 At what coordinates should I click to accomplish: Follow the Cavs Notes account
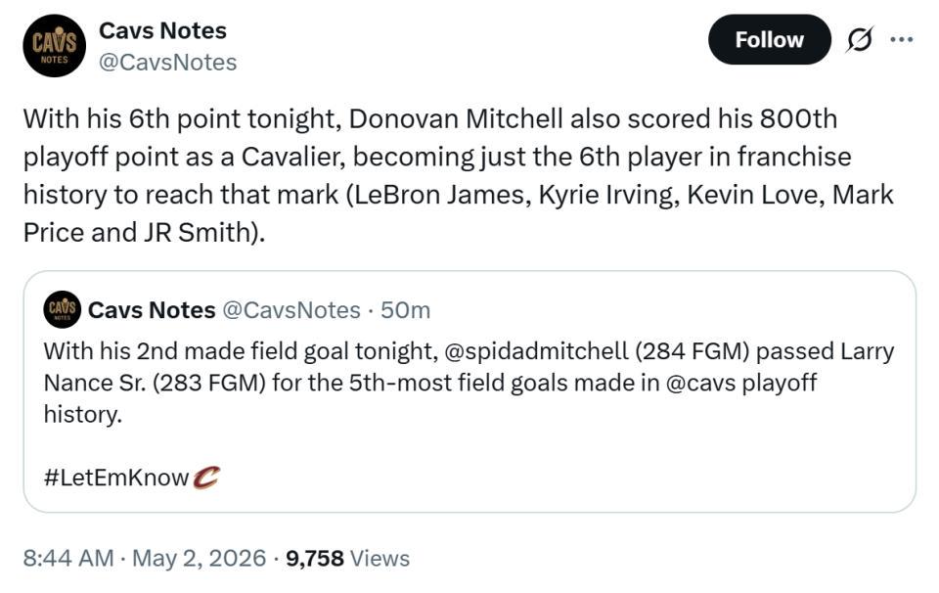click(x=769, y=40)
